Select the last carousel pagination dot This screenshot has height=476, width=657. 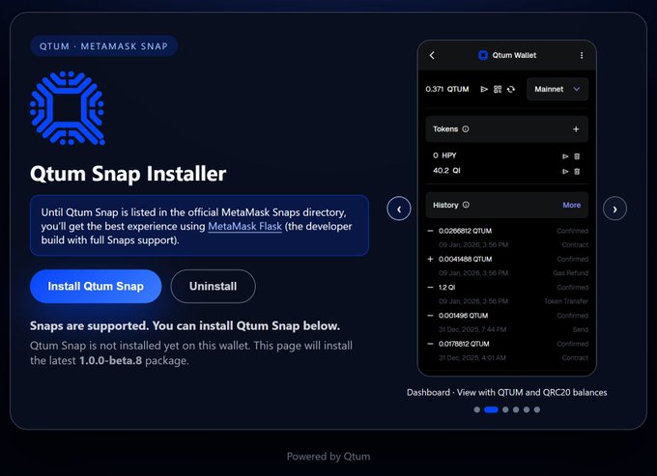tap(537, 409)
